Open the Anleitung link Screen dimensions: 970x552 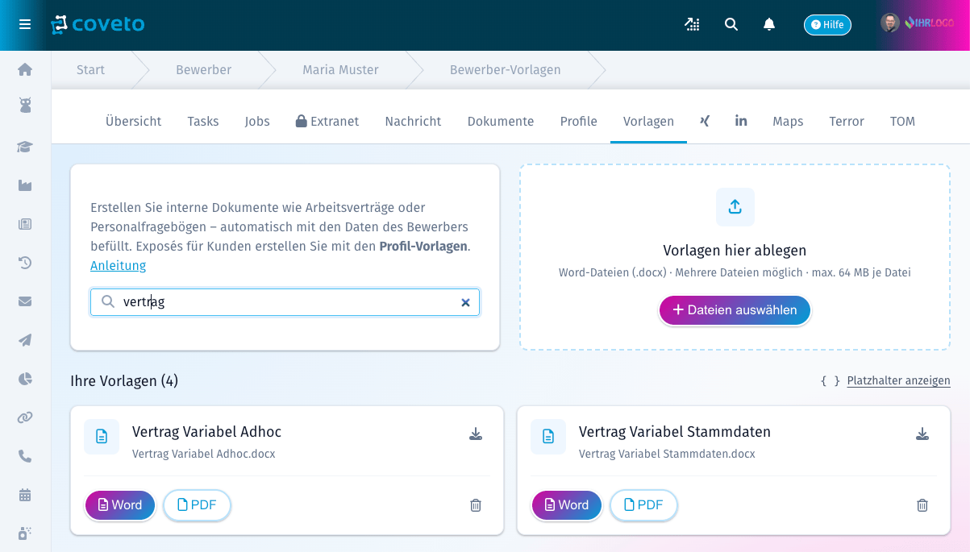118,266
